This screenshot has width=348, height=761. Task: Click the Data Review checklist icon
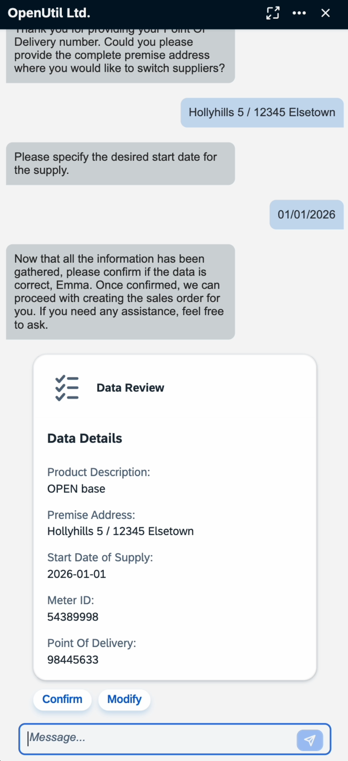(67, 388)
